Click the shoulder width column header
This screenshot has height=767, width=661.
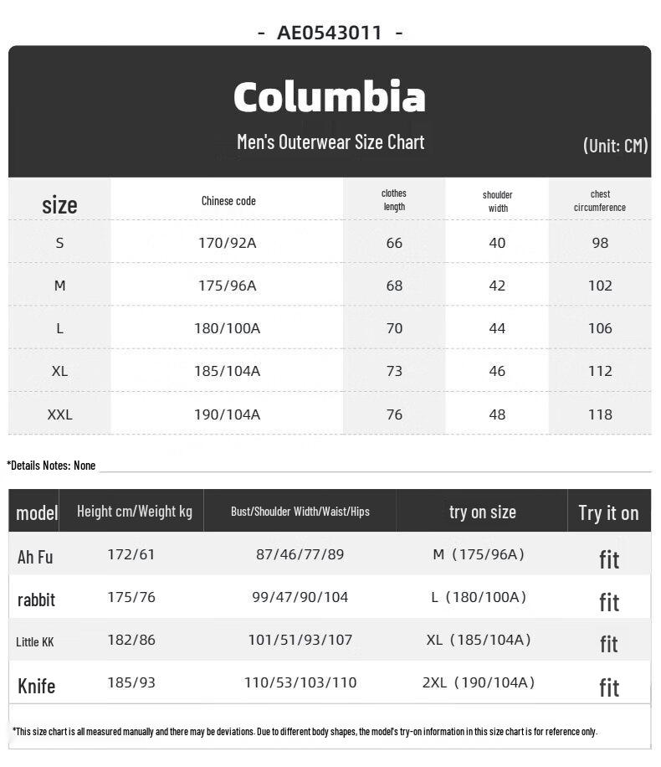click(497, 201)
